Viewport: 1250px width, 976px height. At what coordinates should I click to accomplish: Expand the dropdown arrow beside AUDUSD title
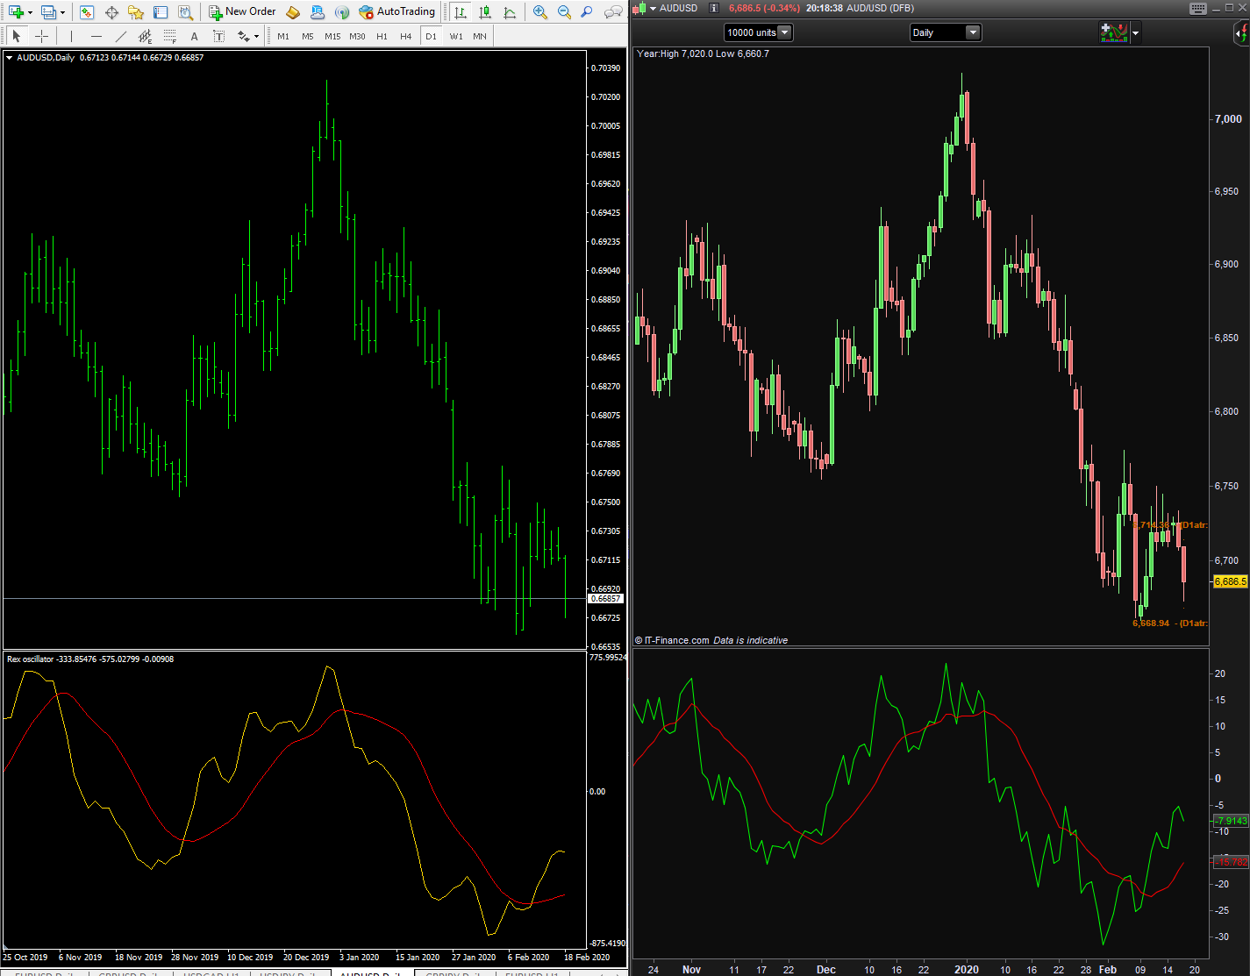654,9
